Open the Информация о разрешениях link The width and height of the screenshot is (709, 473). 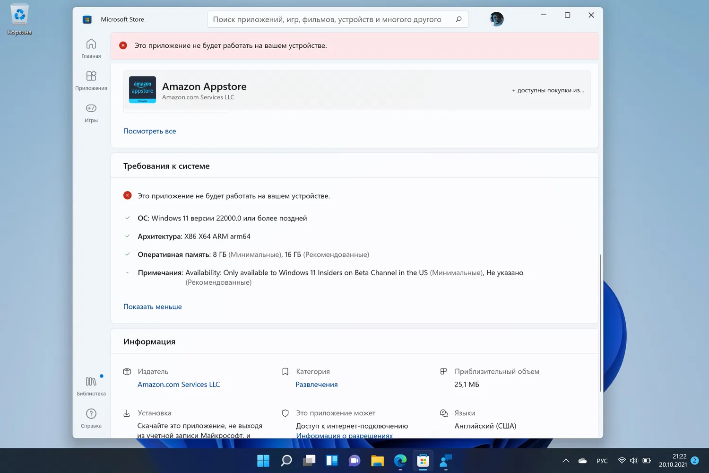[x=344, y=435]
